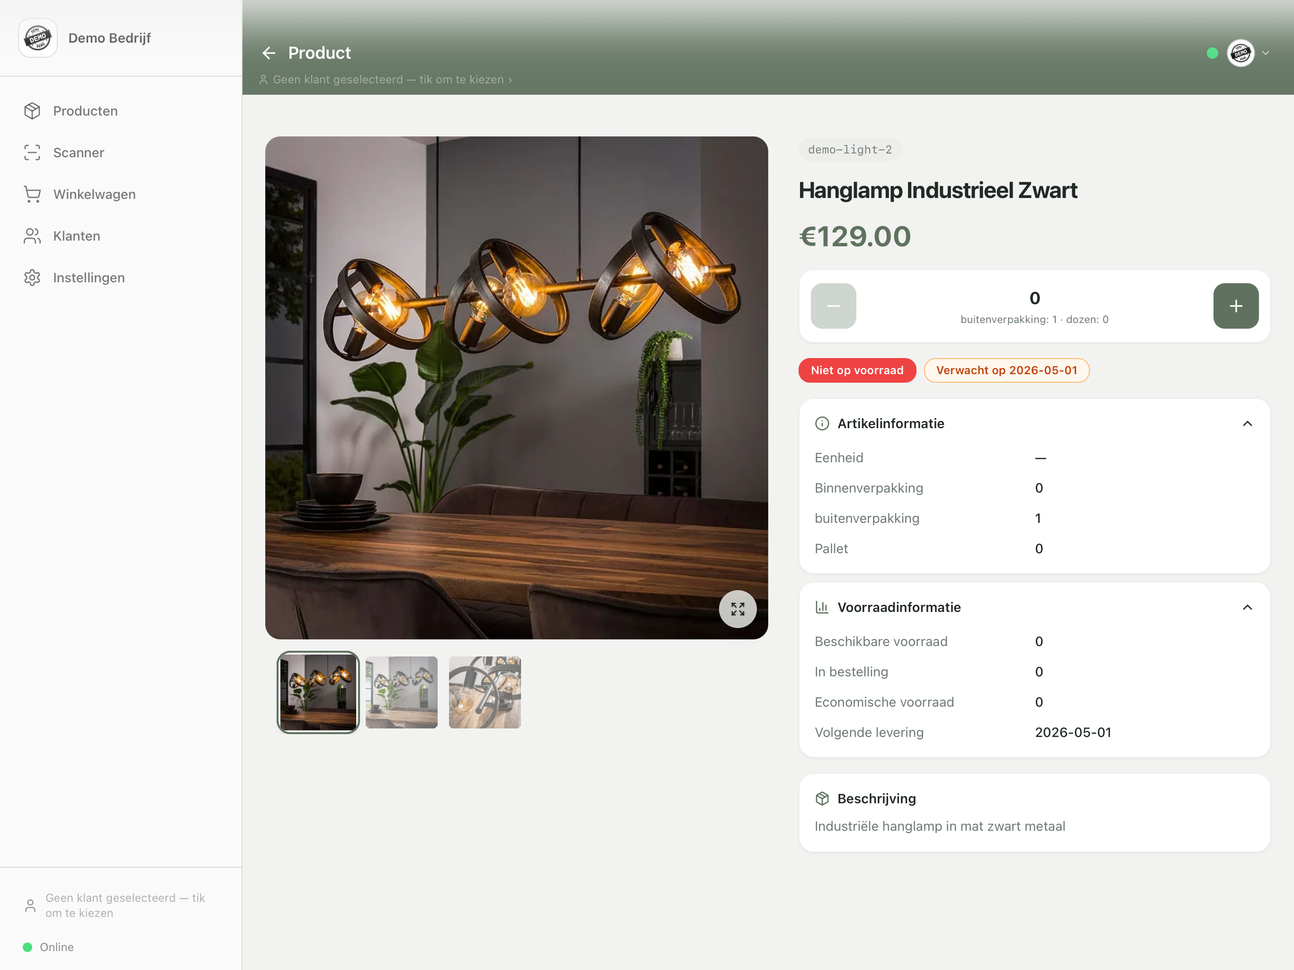
Task: Click the Demo Bedrijf company name
Action: (x=109, y=38)
